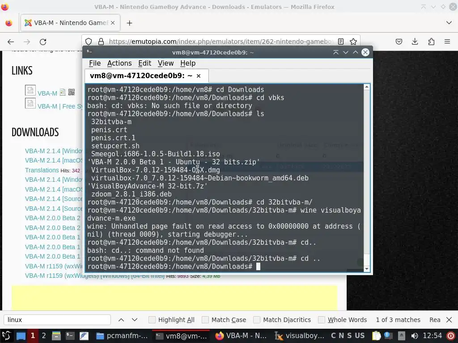Enable Match Case checkbox
The image size is (458, 343).
click(x=205, y=320)
